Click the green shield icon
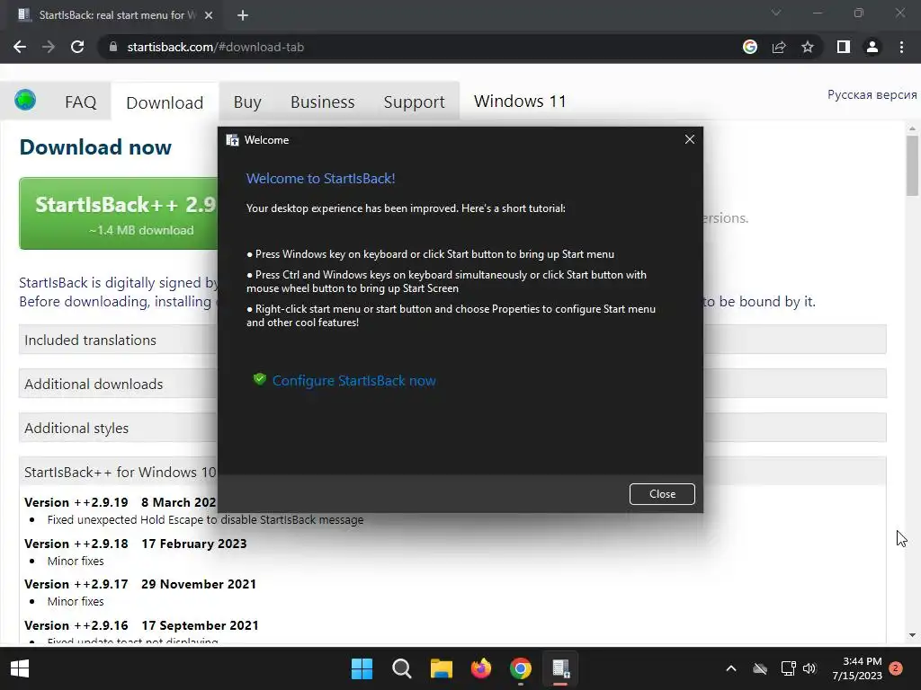Image resolution: width=921 pixels, height=690 pixels. click(x=259, y=380)
